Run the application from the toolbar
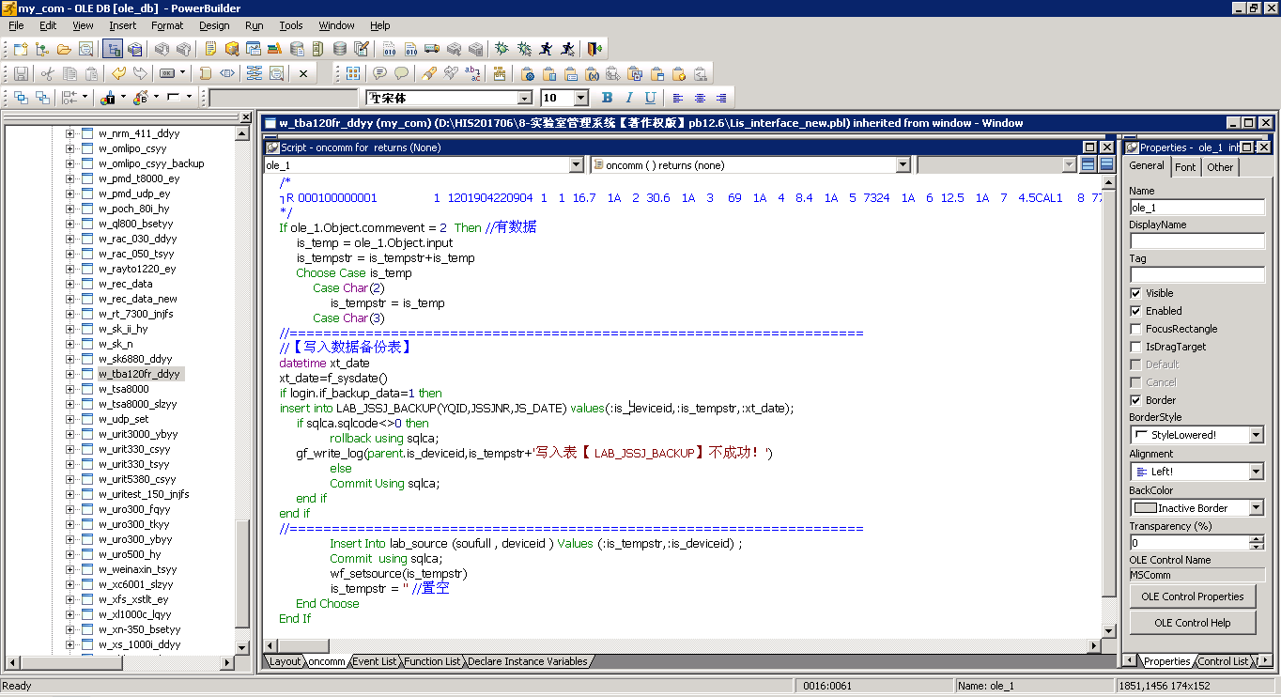Image resolution: width=1281 pixels, height=697 pixels. (547, 49)
